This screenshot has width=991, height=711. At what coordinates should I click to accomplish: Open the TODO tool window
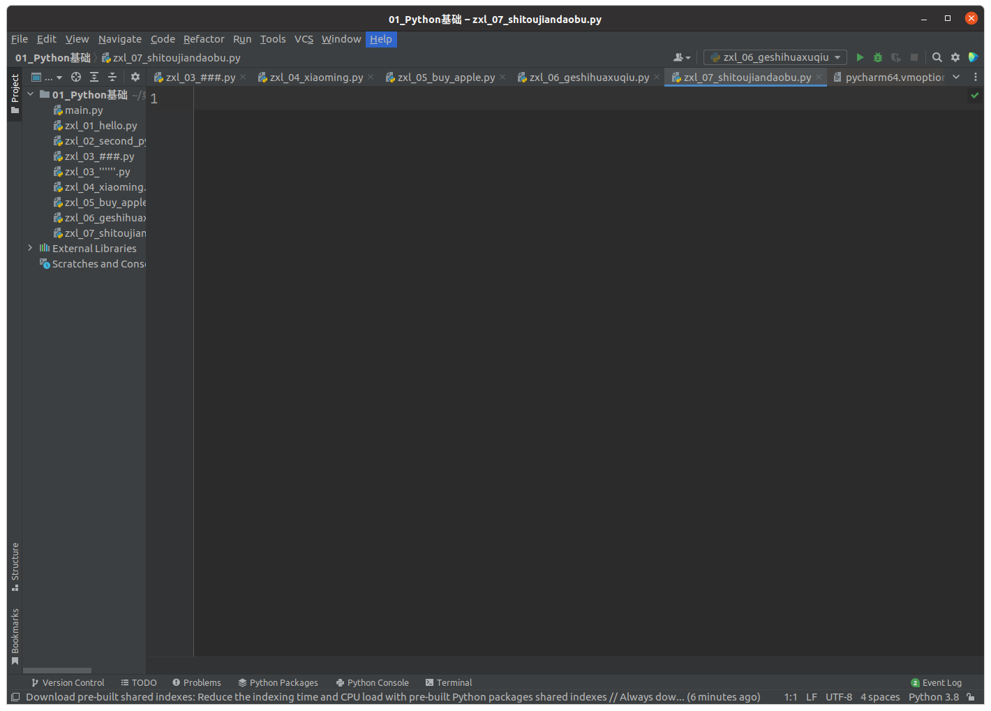point(139,682)
